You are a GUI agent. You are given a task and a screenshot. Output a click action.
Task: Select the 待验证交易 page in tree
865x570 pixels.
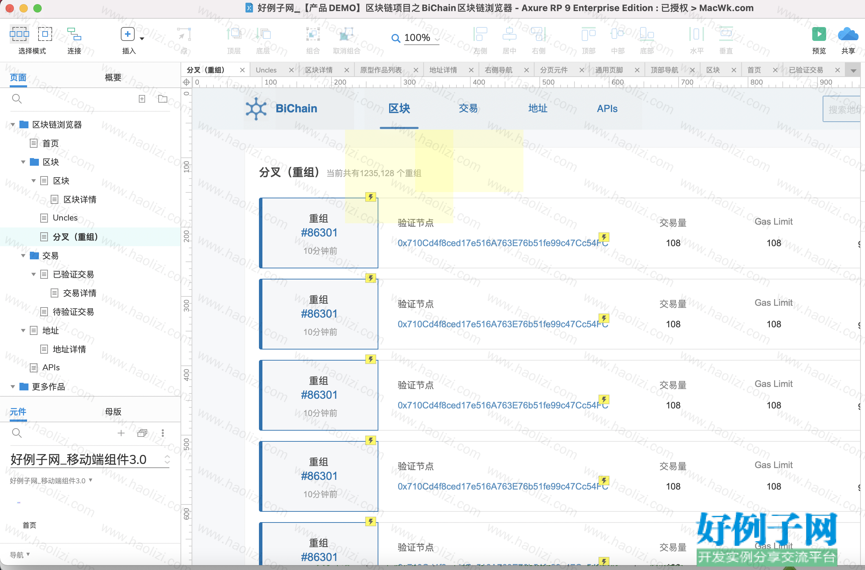coord(73,312)
